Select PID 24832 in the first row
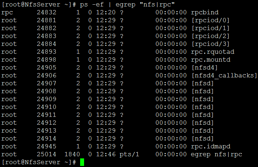 47,12
